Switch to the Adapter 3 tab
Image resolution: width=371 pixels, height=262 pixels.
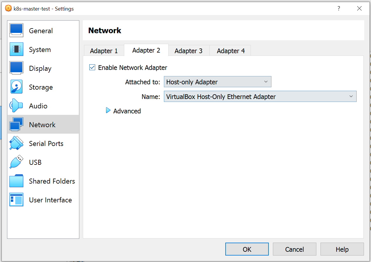[x=188, y=51]
